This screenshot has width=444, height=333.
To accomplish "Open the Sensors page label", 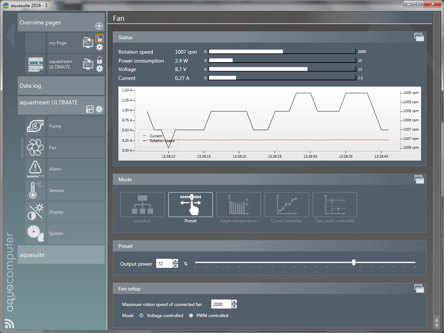I will coord(57,191).
